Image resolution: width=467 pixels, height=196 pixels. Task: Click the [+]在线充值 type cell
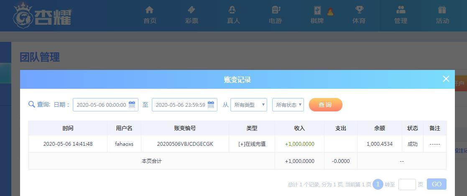(x=252, y=144)
